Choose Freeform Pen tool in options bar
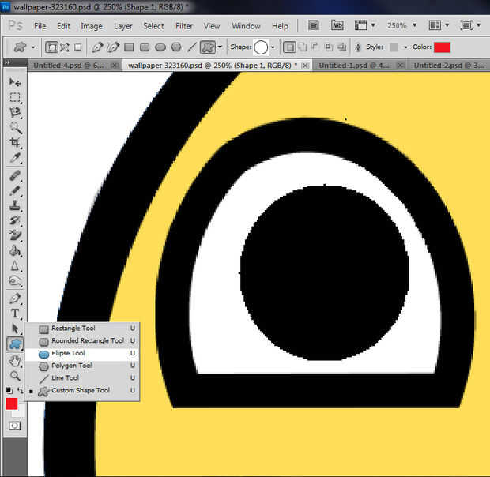Viewport: 490px width, 477px height. coord(113,47)
